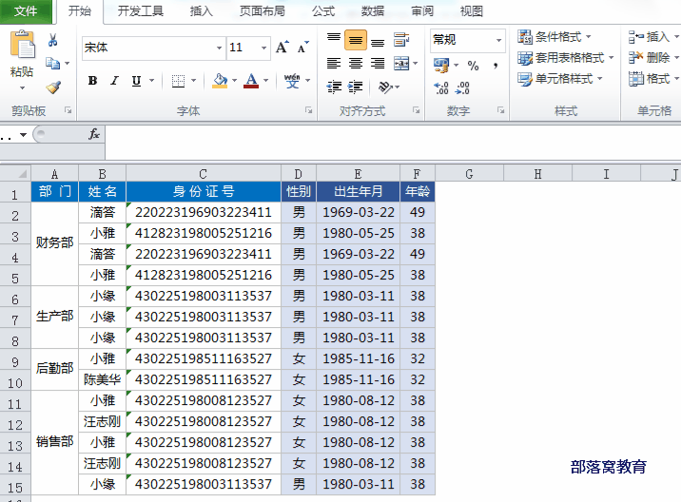Click the increase decimal icon
Screen dimensions: 681x502
coord(441,87)
